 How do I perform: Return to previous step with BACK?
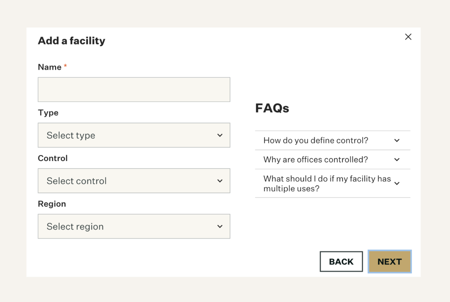(341, 261)
